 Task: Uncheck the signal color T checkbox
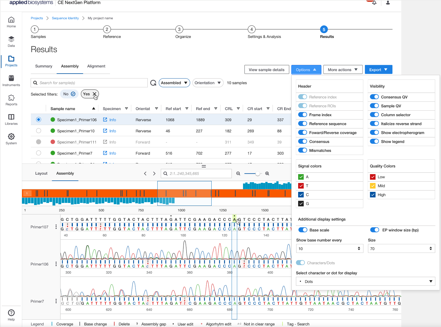click(301, 186)
